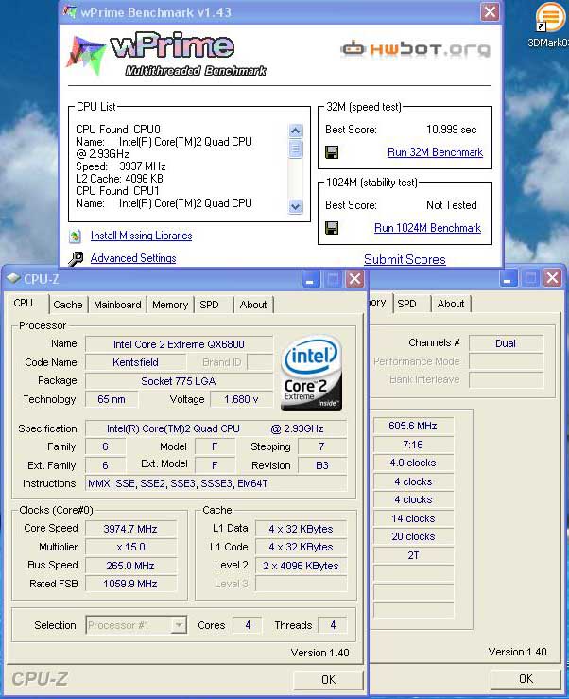Screen dimensions: 569x699
Task: Click the 20 clocks memory timing
Action: coord(413,536)
